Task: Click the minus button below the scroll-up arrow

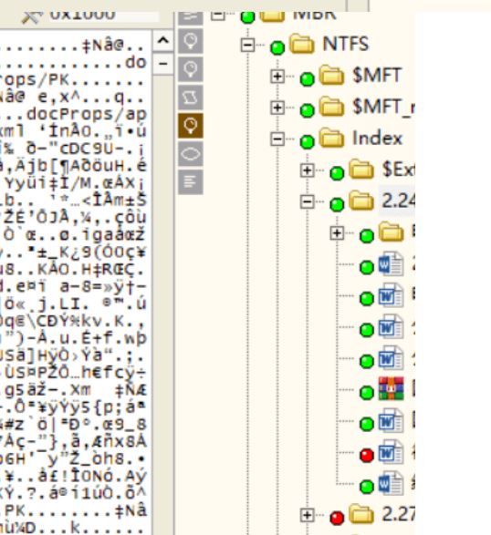Action: tap(163, 64)
